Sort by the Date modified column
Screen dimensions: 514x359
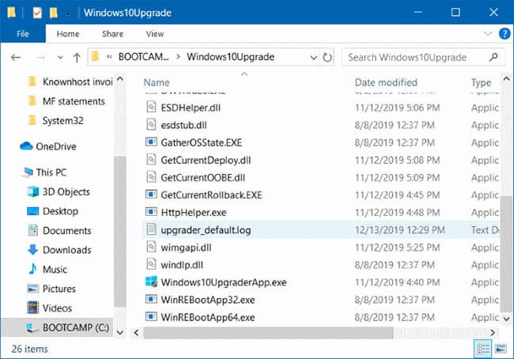click(386, 82)
